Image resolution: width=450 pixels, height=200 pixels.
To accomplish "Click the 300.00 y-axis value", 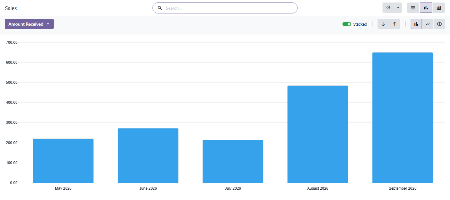I will point(12,122).
